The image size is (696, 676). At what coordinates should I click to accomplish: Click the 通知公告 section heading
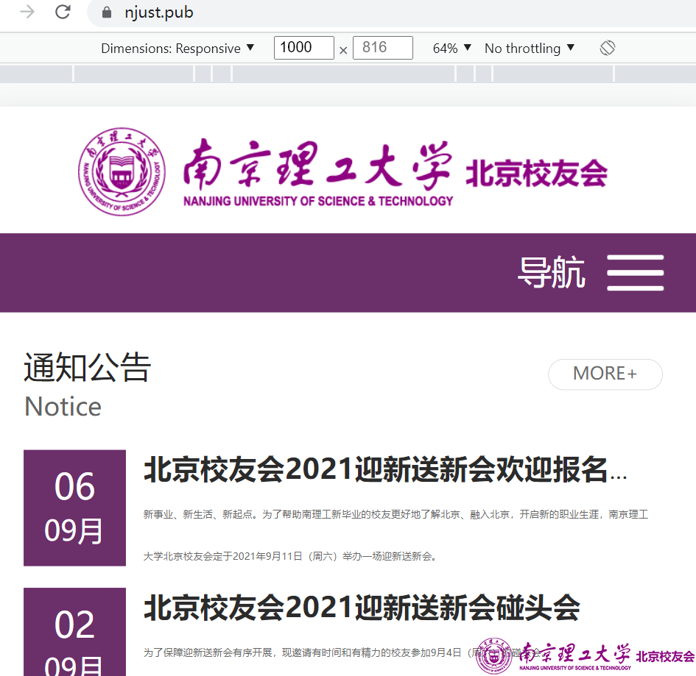(x=88, y=368)
